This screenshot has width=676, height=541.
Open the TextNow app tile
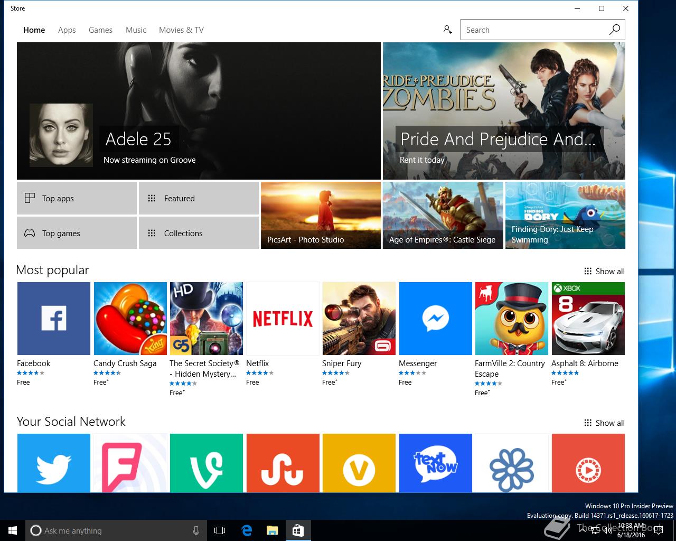[x=436, y=463]
